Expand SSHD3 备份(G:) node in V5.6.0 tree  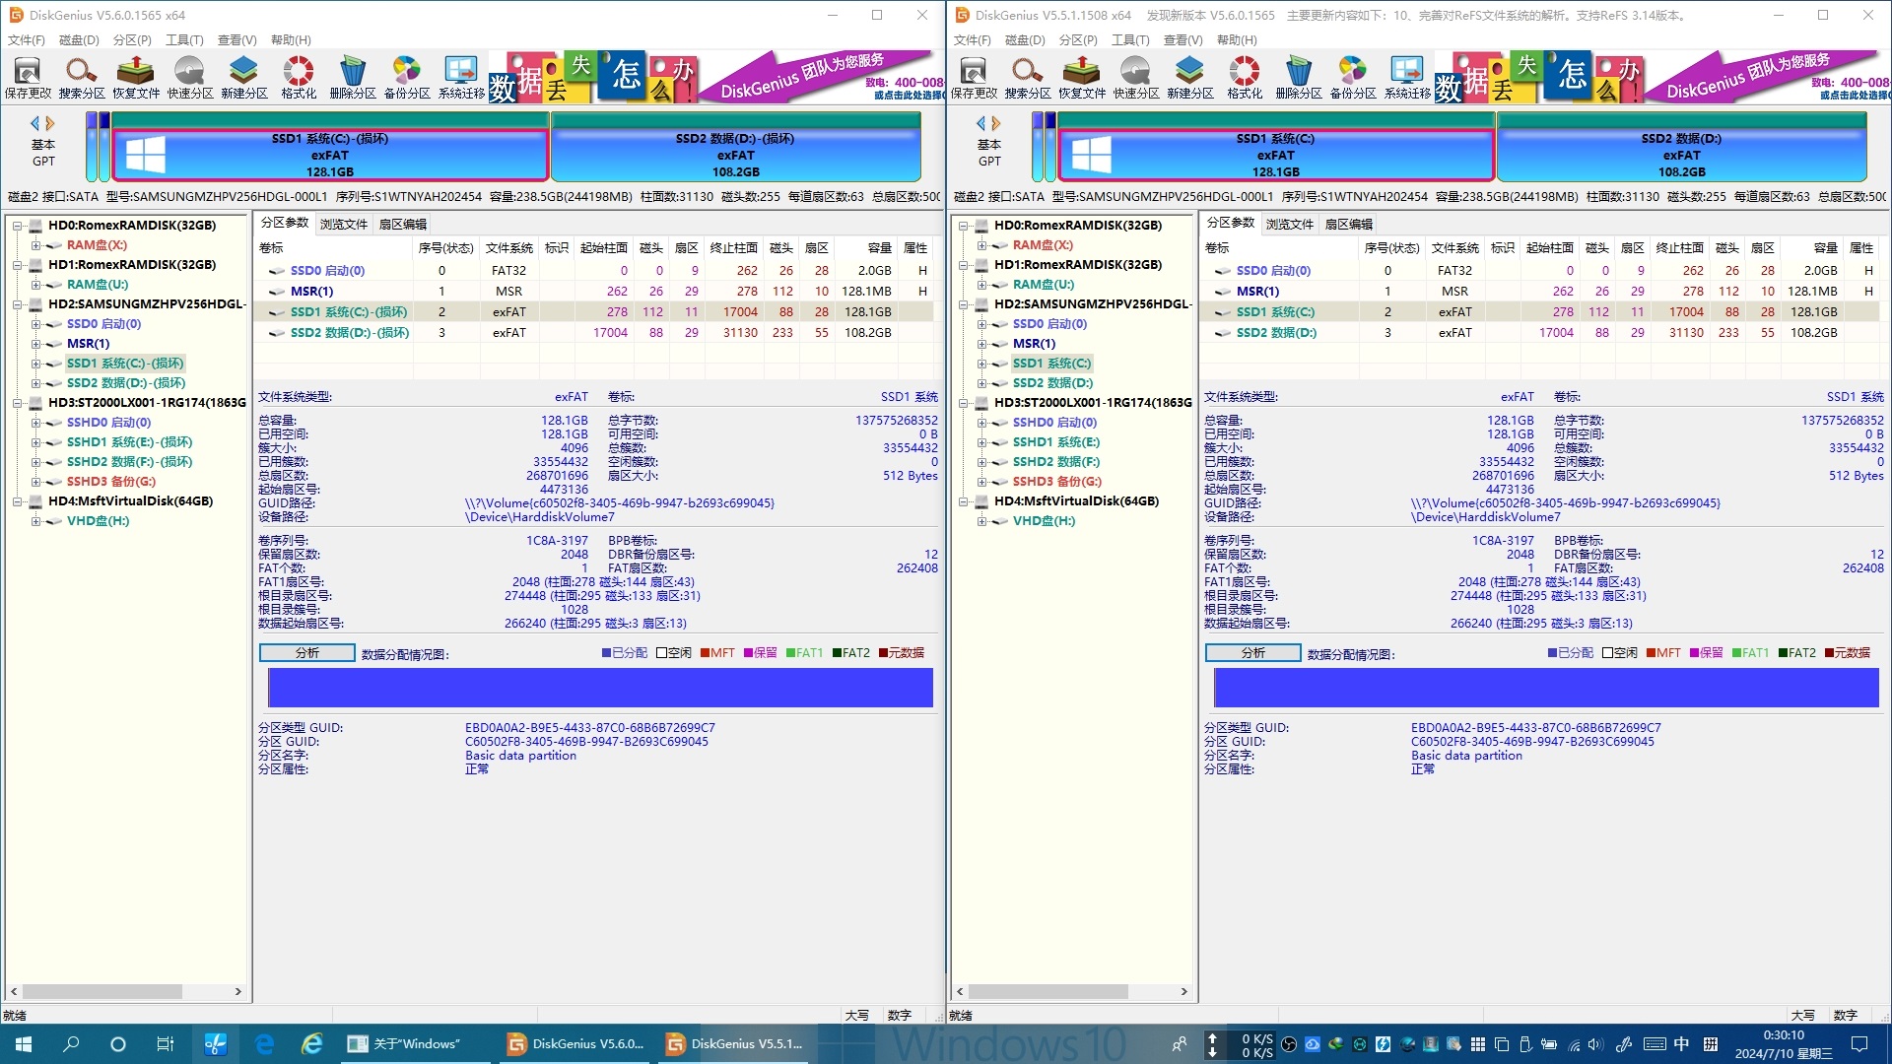pos(36,482)
